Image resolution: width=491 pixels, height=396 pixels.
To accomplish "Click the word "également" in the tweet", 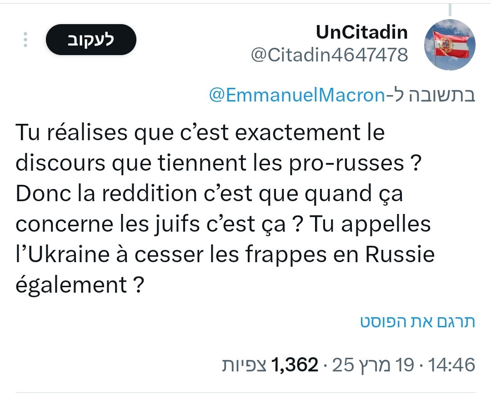I will pos(71,285).
